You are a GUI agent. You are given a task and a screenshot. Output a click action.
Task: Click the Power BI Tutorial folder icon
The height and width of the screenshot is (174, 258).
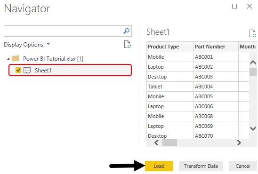point(16,58)
